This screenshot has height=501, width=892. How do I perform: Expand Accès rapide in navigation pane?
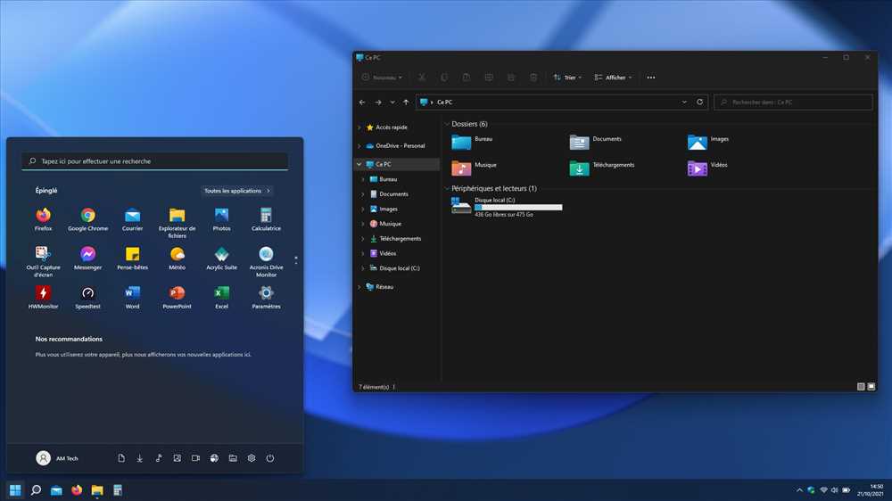(x=359, y=127)
